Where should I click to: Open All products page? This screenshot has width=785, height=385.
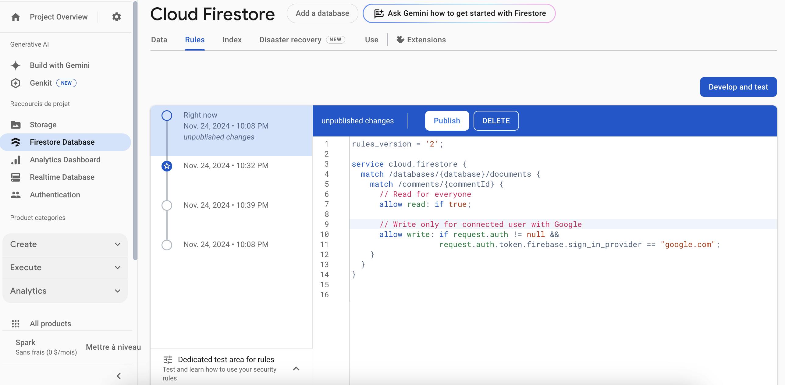(50, 324)
